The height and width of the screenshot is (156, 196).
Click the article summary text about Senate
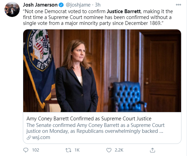click(95, 128)
